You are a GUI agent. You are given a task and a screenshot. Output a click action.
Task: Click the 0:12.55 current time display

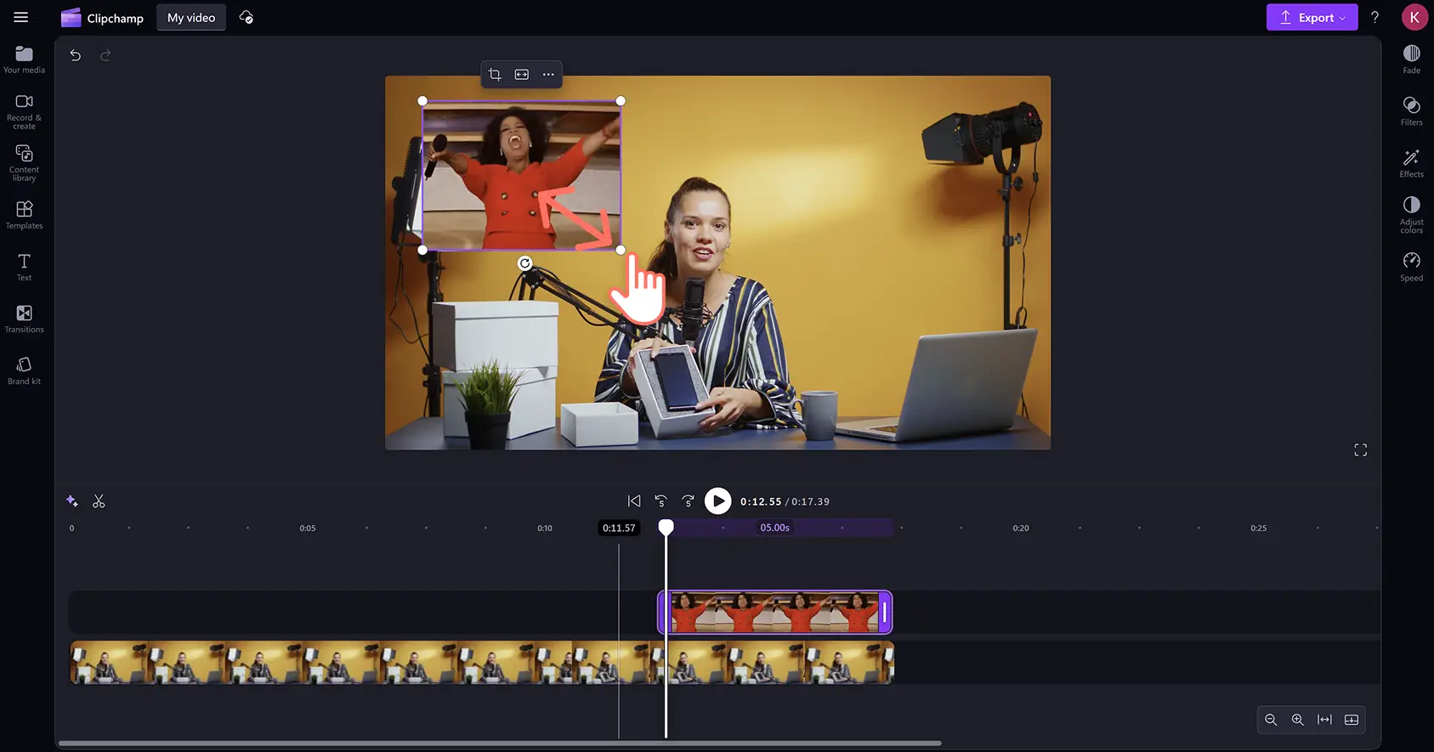click(x=761, y=501)
